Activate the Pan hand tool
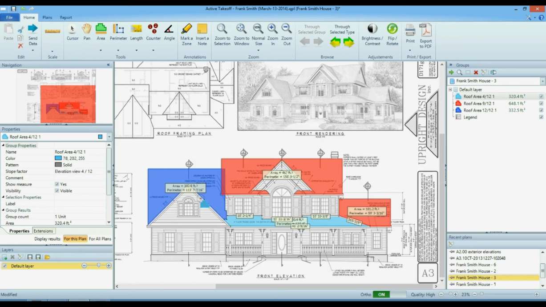 (87, 32)
